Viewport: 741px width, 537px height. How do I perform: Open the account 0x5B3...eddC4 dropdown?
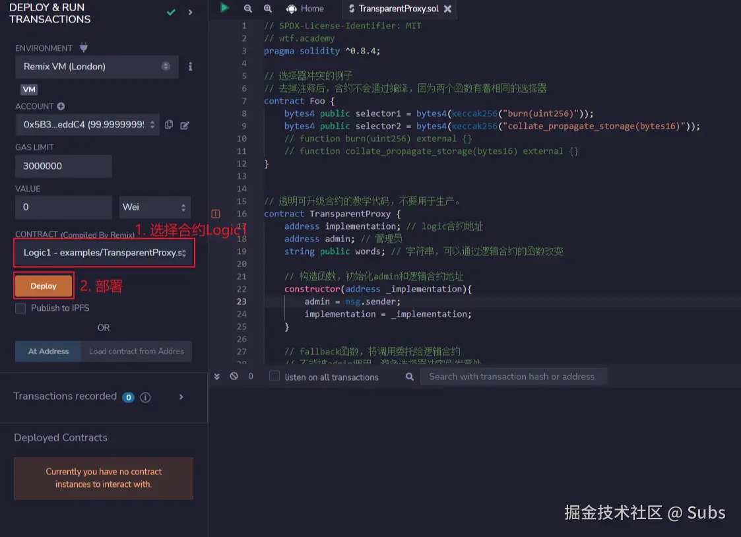[x=87, y=125]
